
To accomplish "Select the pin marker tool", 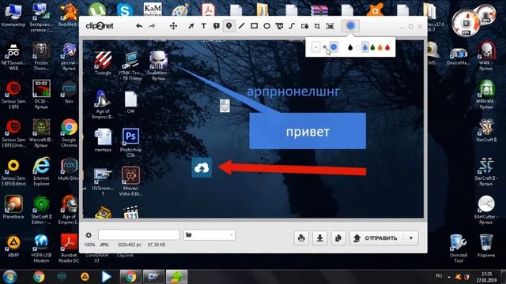I will pyautogui.click(x=228, y=26).
